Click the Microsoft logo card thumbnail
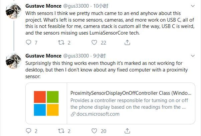The image size is (201, 136). pos(46,103)
